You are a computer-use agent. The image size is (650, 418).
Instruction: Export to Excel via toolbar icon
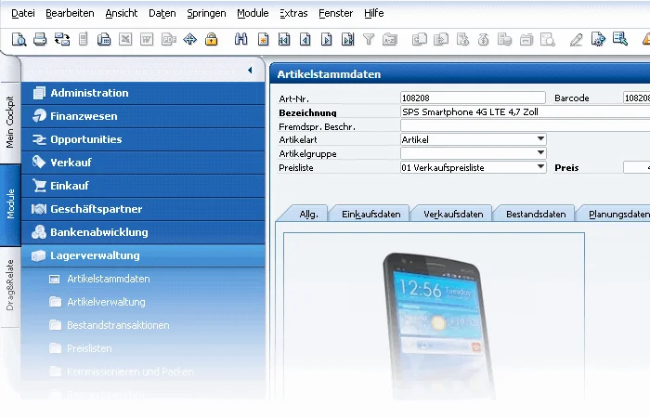click(x=125, y=39)
